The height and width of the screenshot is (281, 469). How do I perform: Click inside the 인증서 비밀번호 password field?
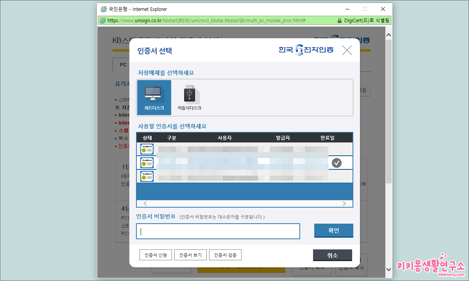point(218,231)
